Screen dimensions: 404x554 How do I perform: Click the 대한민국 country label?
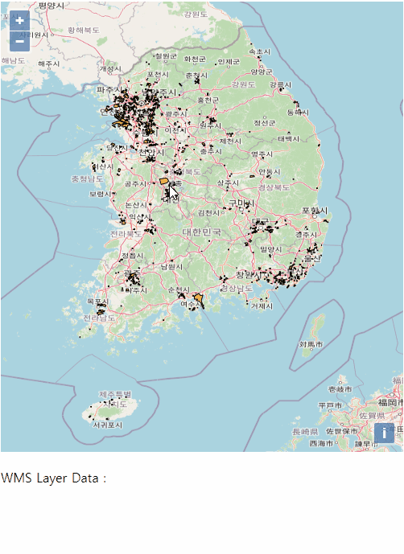click(x=202, y=232)
